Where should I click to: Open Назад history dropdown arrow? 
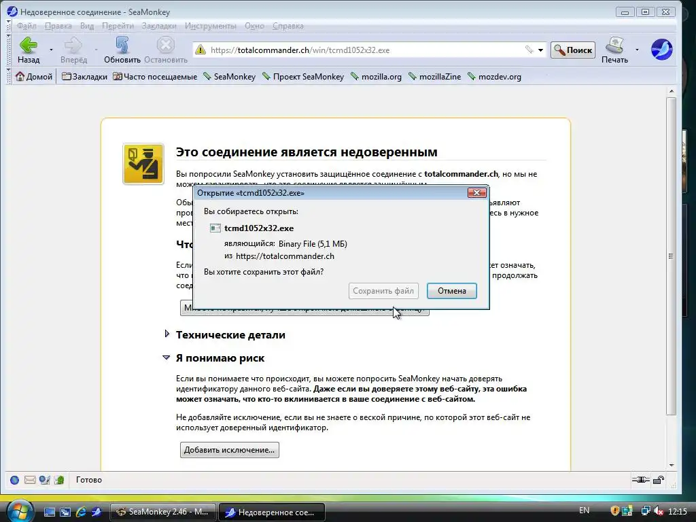click(x=51, y=50)
